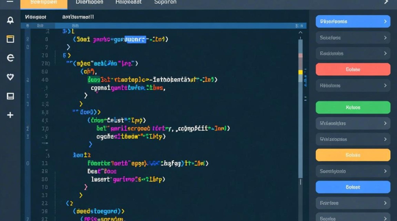The image size is (397, 221).
Task: Expand the blue Dipaerbeoma panel chevron
Action: click(x=385, y=22)
